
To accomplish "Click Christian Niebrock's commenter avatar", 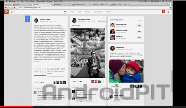I will [x=73, y=98].
